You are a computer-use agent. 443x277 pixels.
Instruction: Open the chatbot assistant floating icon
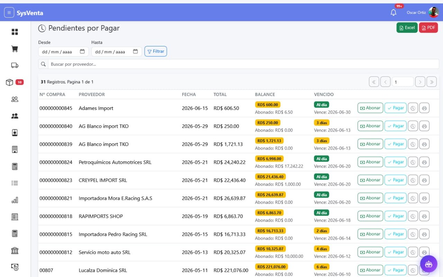point(429,264)
